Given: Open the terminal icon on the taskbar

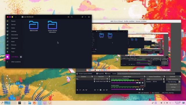Looking at the screenshot, I should coord(19,103).
